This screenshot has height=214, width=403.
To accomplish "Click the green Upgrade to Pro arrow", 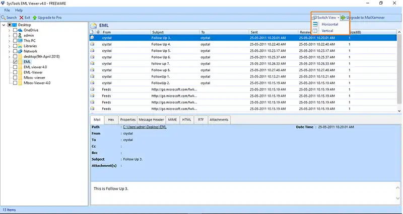I will point(34,18).
